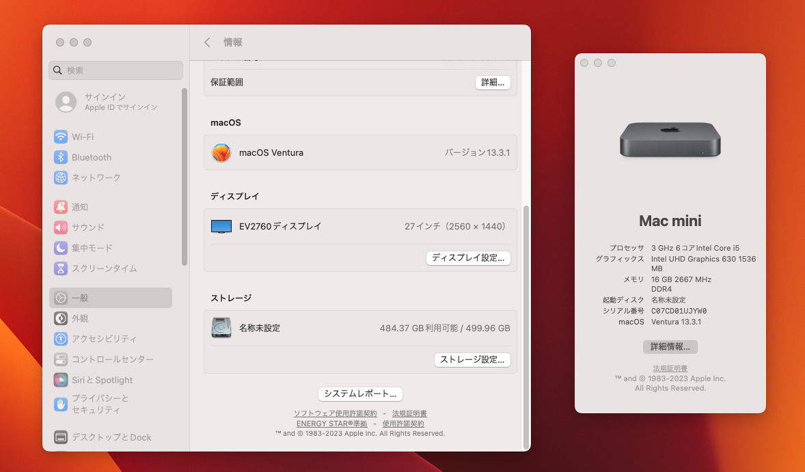The width and height of the screenshot is (805, 472).
Task: Select ネットワーク label in sidebar
Action: 96,178
